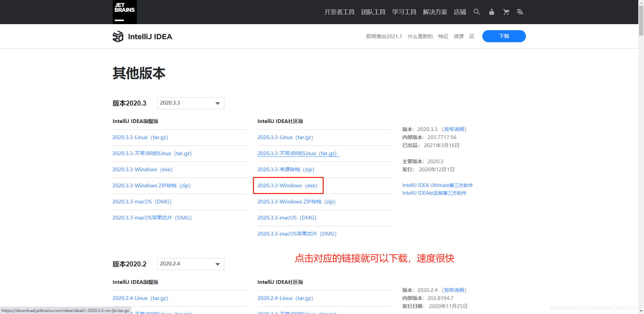Open the account profile icon
Screen dimensions: 644x314
(x=491, y=12)
